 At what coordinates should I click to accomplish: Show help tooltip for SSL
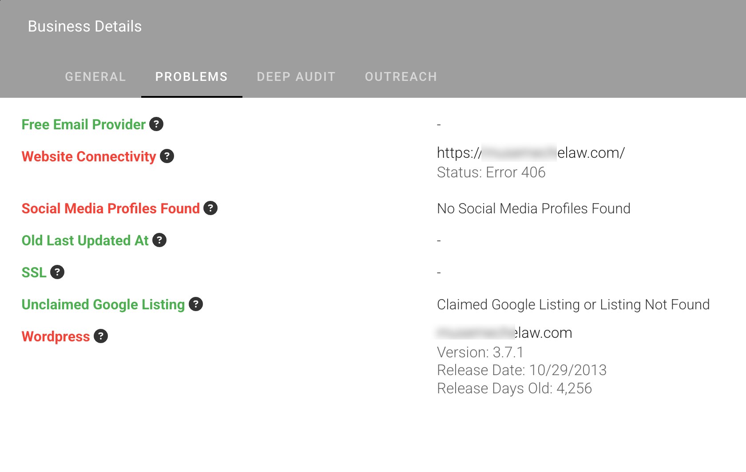(57, 272)
